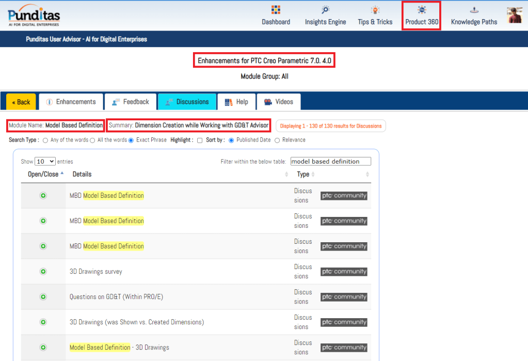Open the Dashboard icon in header

click(x=276, y=10)
